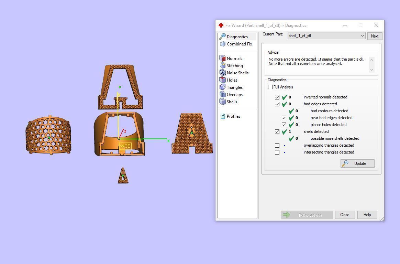The image size is (400, 264).
Task: Click the Update button
Action: click(x=357, y=163)
